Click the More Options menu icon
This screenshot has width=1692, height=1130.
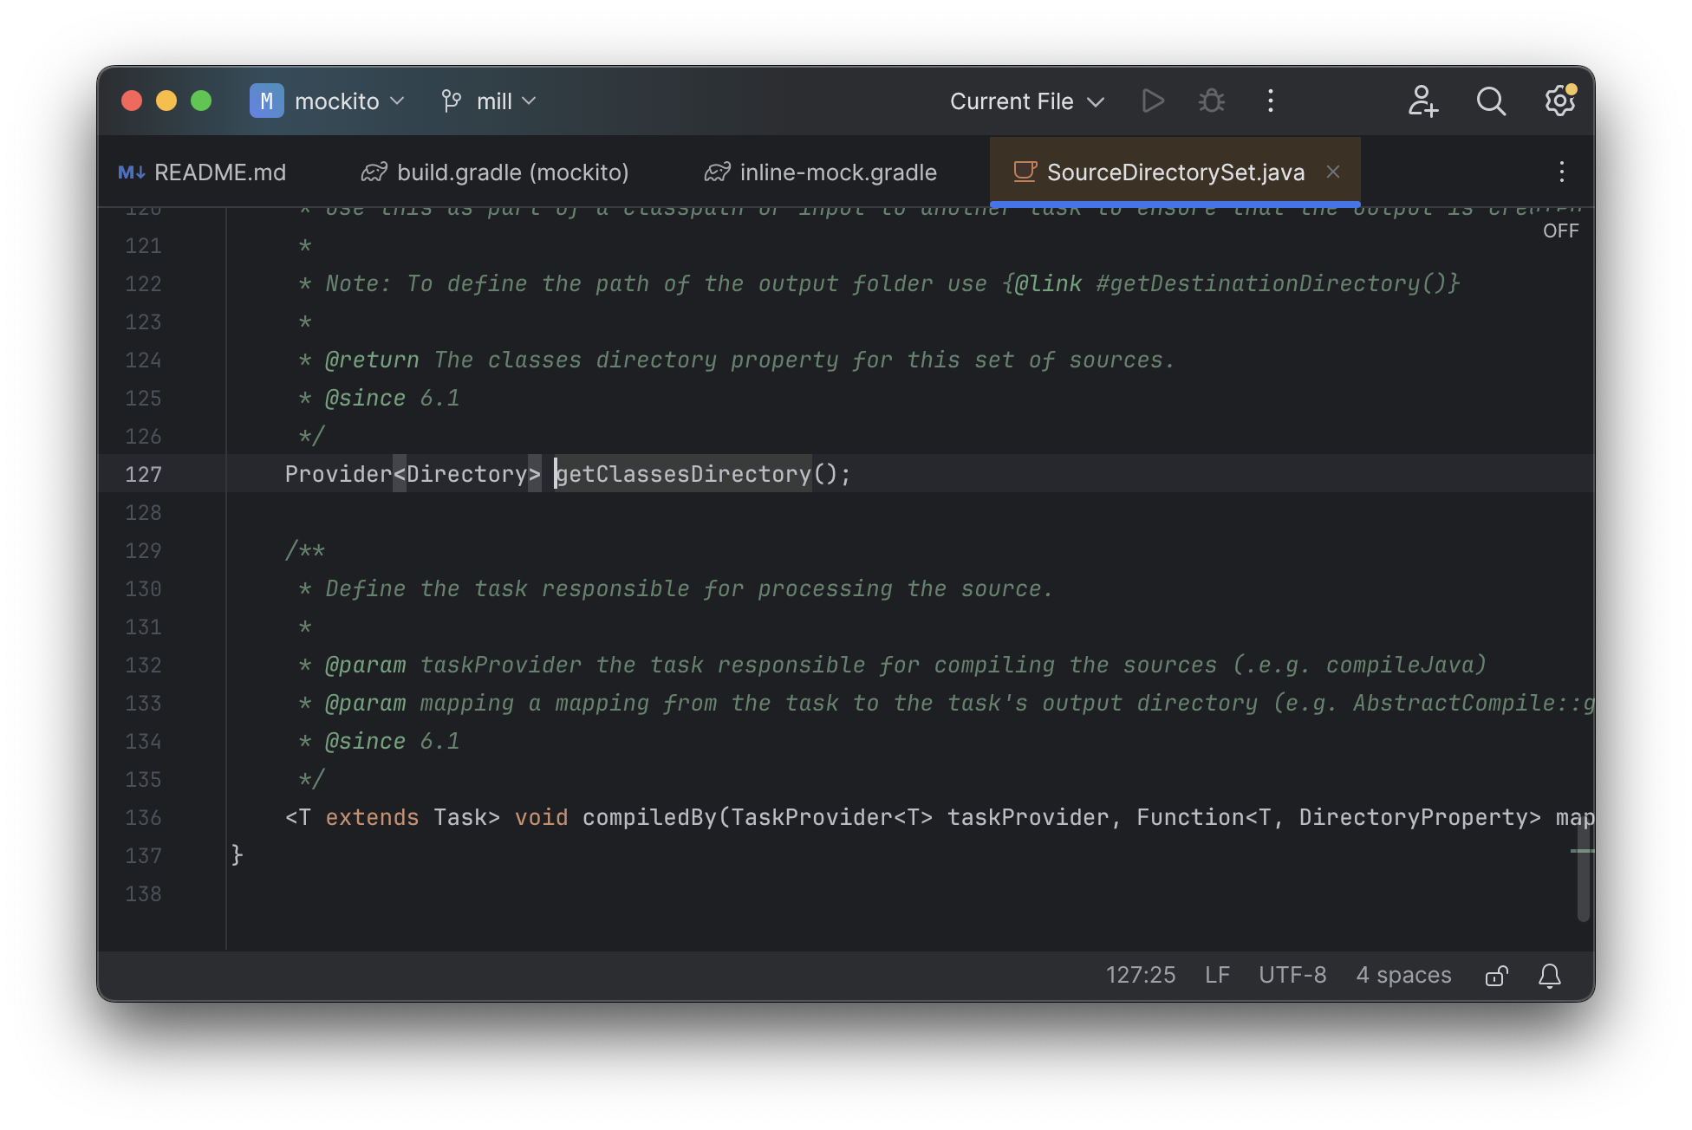coord(1271,101)
